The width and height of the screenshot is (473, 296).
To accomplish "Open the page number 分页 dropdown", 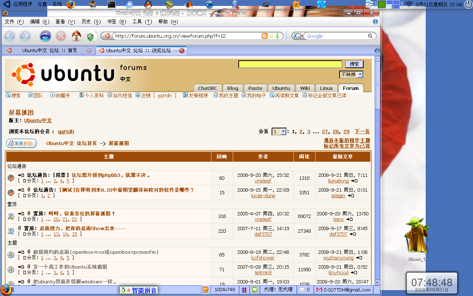I will pos(279,131).
